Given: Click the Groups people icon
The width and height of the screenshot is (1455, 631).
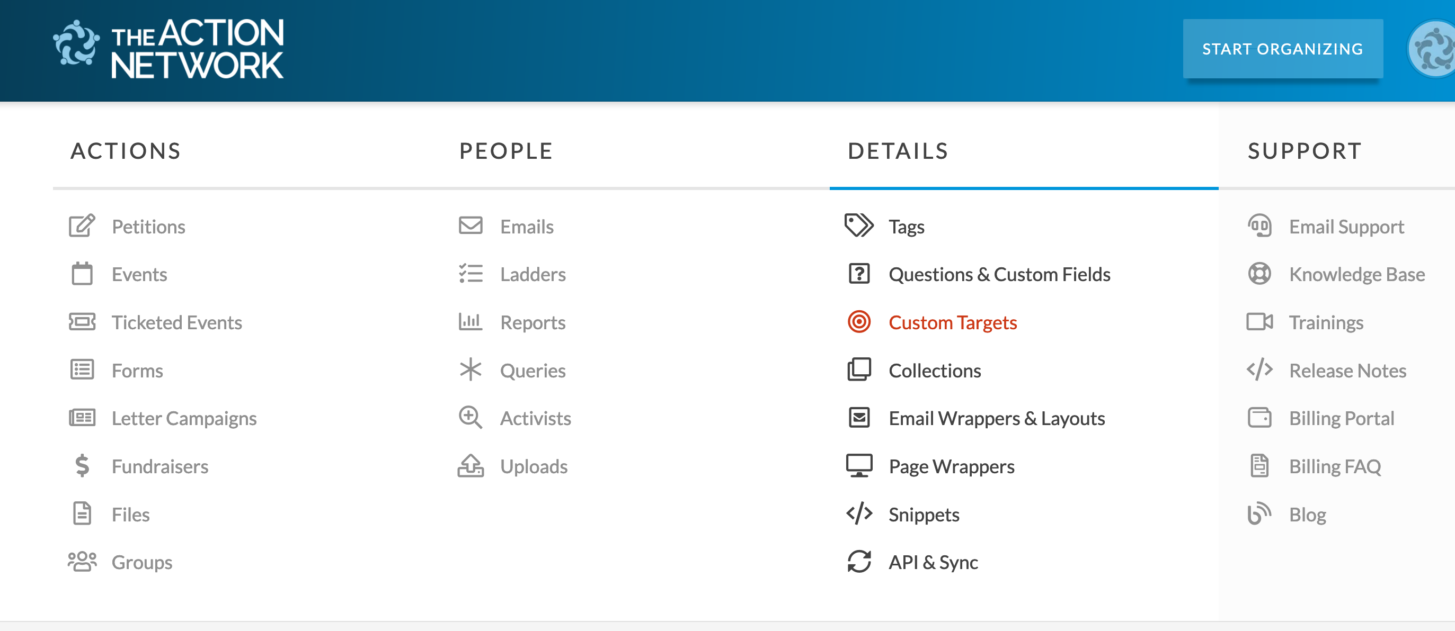Looking at the screenshot, I should pos(82,562).
